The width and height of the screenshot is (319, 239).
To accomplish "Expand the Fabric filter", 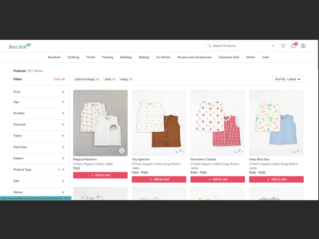I will [63, 136].
